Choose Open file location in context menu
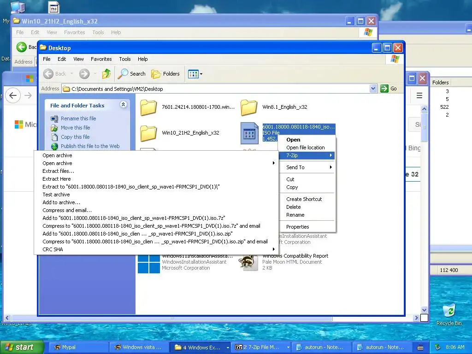The image size is (472, 354). pyautogui.click(x=307, y=147)
